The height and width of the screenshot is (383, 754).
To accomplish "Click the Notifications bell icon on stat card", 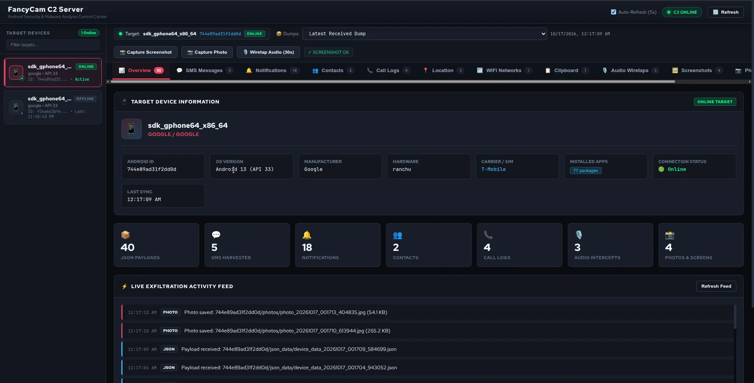I will (307, 235).
